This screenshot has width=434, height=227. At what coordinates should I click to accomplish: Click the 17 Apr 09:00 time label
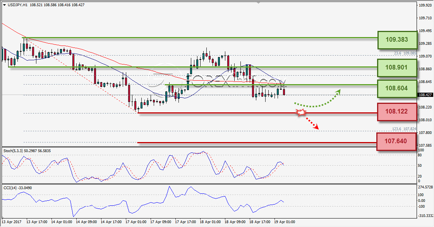161,222
